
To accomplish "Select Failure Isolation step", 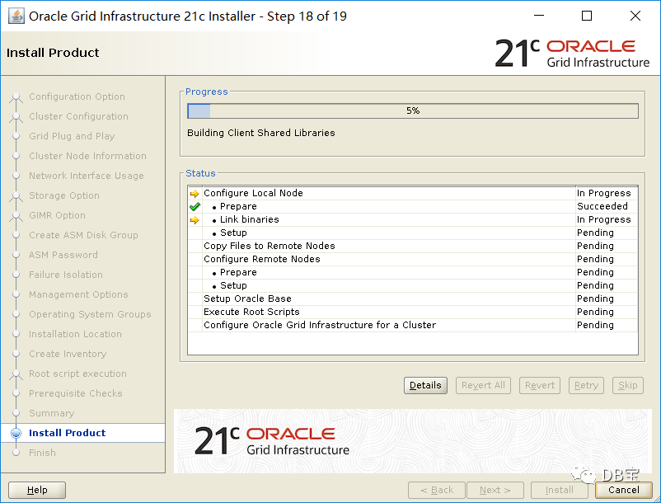I will (66, 275).
